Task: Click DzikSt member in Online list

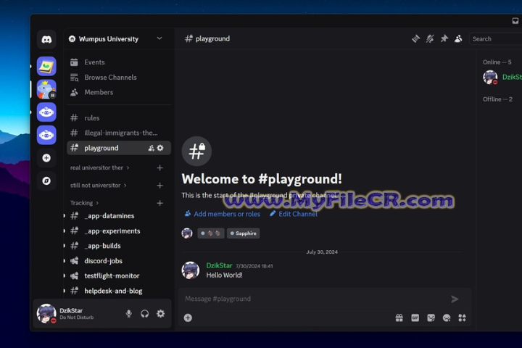Action: (x=501, y=78)
